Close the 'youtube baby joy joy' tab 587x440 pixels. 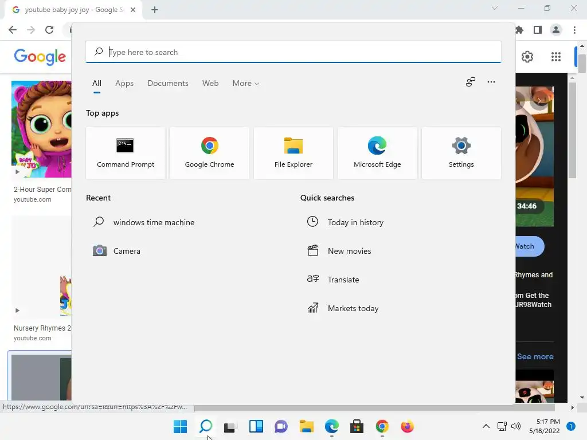click(x=133, y=10)
